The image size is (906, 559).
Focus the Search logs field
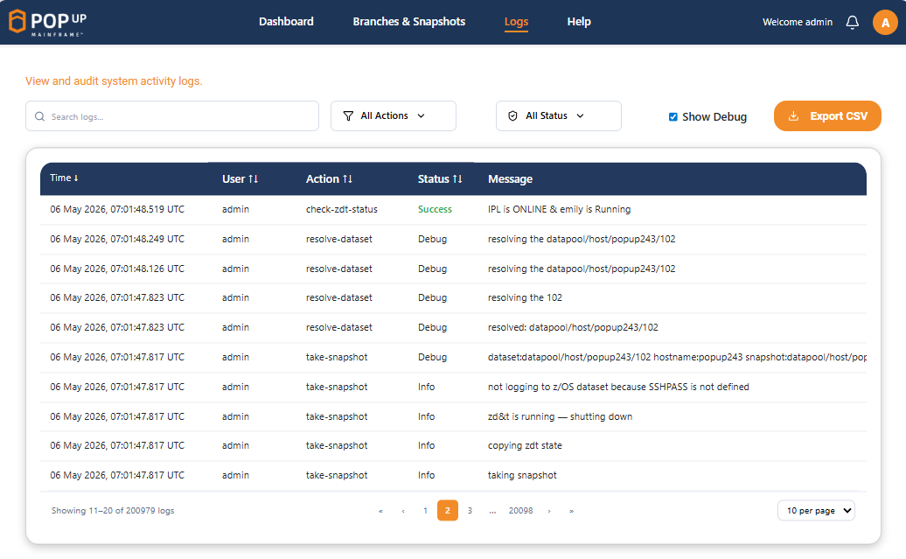coord(172,116)
